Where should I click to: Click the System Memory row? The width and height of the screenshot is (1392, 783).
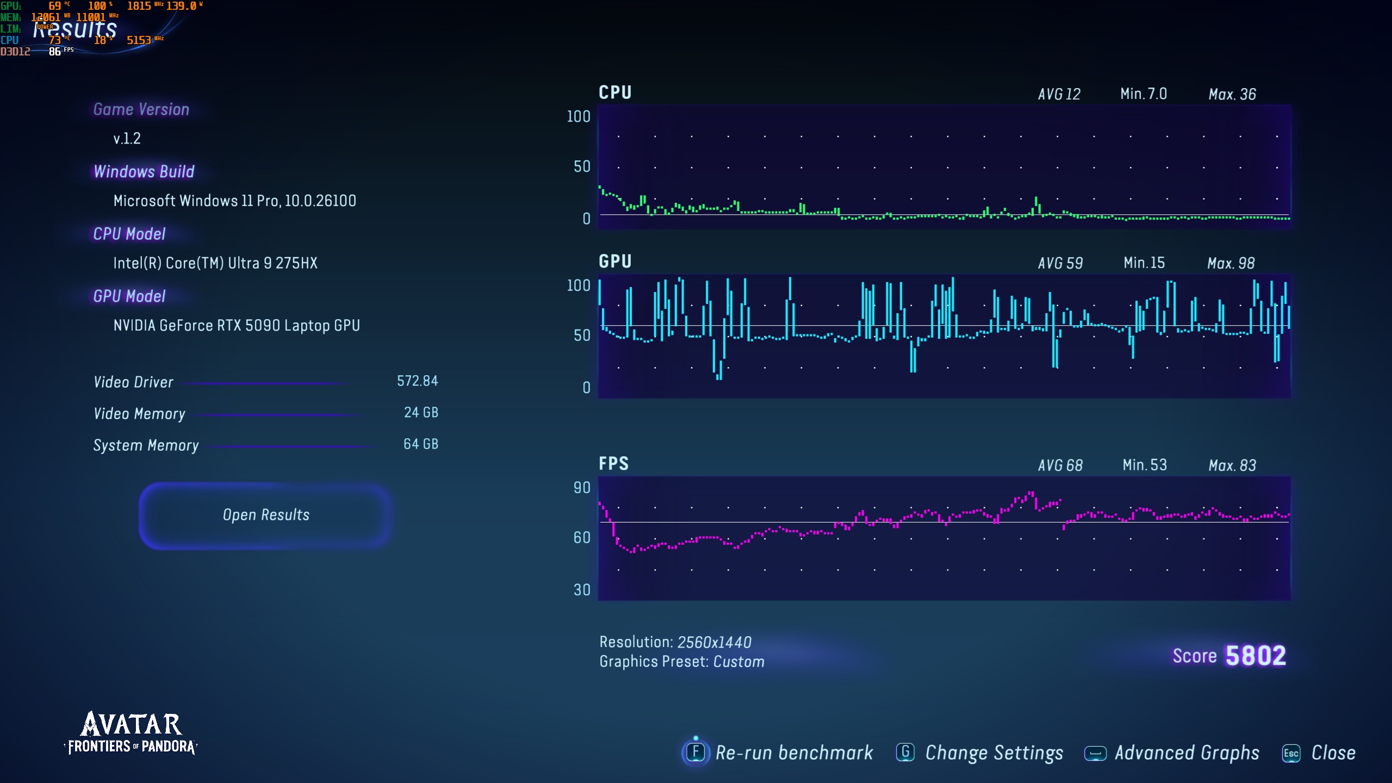pos(265,445)
